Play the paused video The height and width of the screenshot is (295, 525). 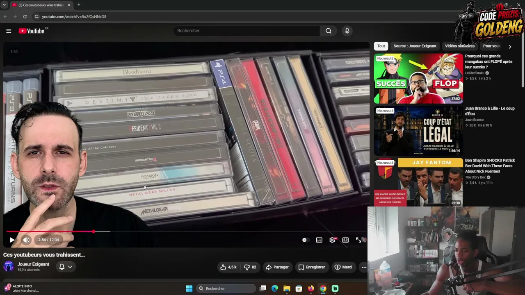pyautogui.click(x=12, y=240)
